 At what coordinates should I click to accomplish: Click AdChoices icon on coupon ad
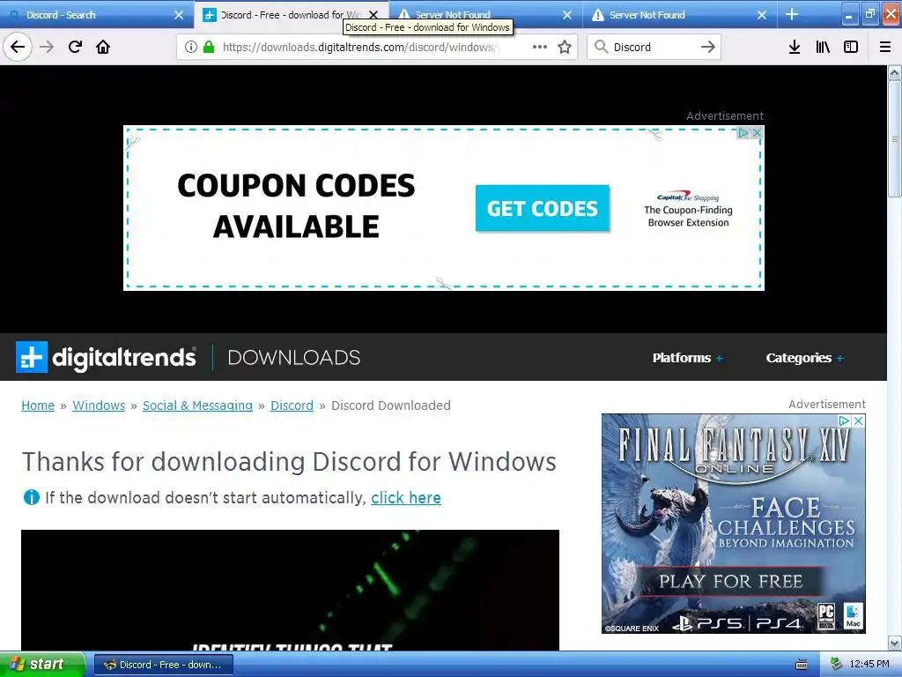[743, 132]
